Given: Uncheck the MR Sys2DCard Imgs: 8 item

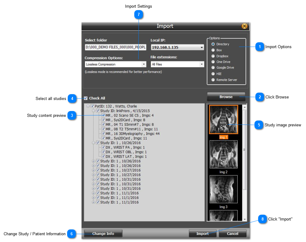Looking at the screenshot, I should click(x=103, y=120).
